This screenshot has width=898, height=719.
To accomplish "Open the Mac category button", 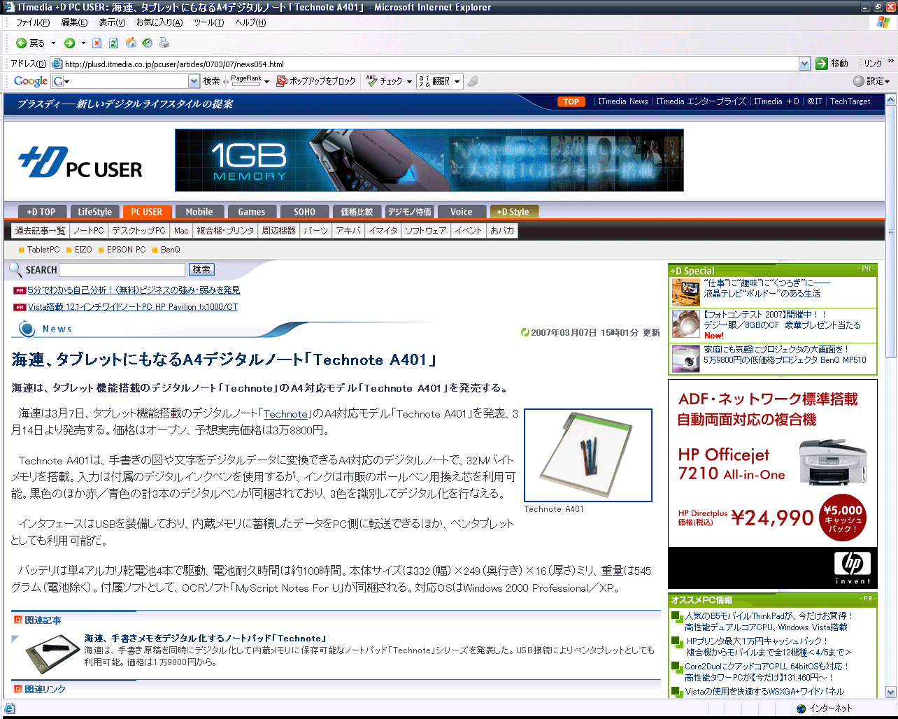I will point(181,231).
